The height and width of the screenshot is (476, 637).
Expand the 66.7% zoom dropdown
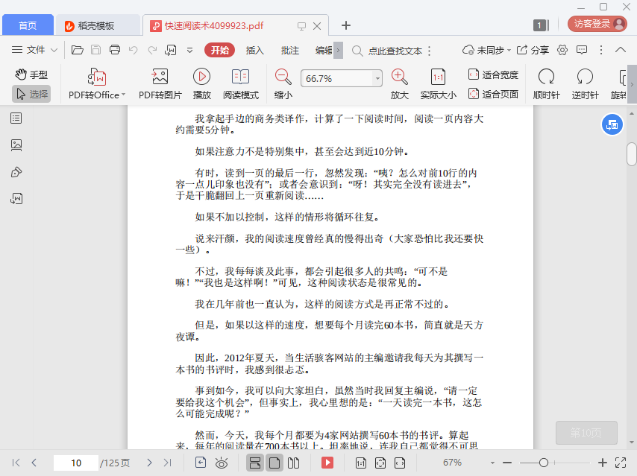(x=377, y=78)
